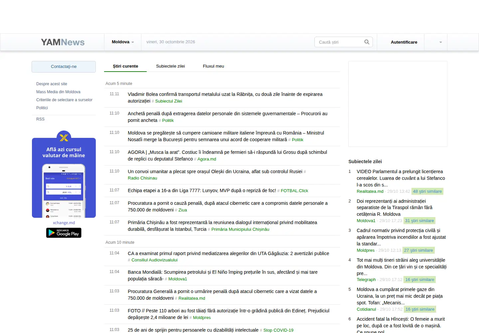
Task: Open Criteriile de selectare a surselor
Action: pyautogui.click(x=64, y=100)
